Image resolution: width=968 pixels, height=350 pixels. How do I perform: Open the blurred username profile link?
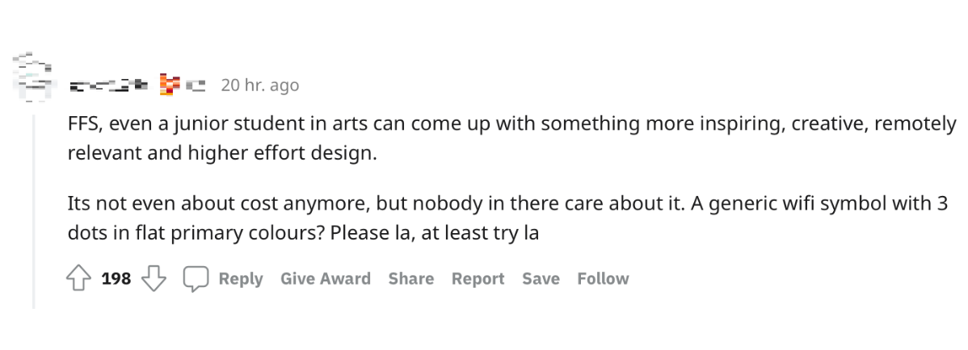tap(108, 85)
